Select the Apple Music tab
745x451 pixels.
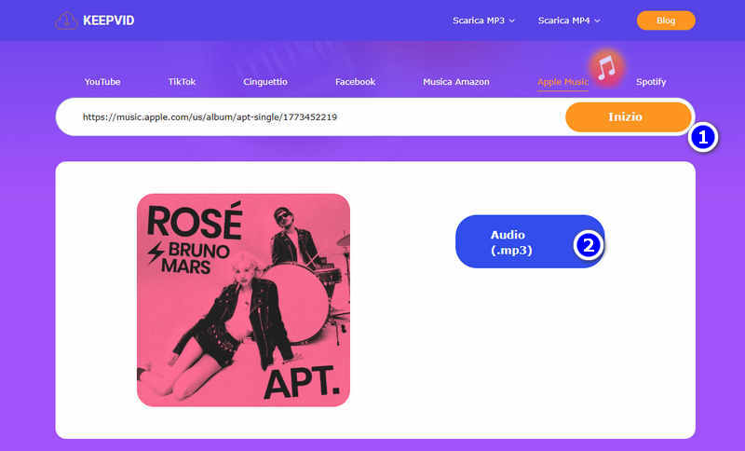coord(562,82)
